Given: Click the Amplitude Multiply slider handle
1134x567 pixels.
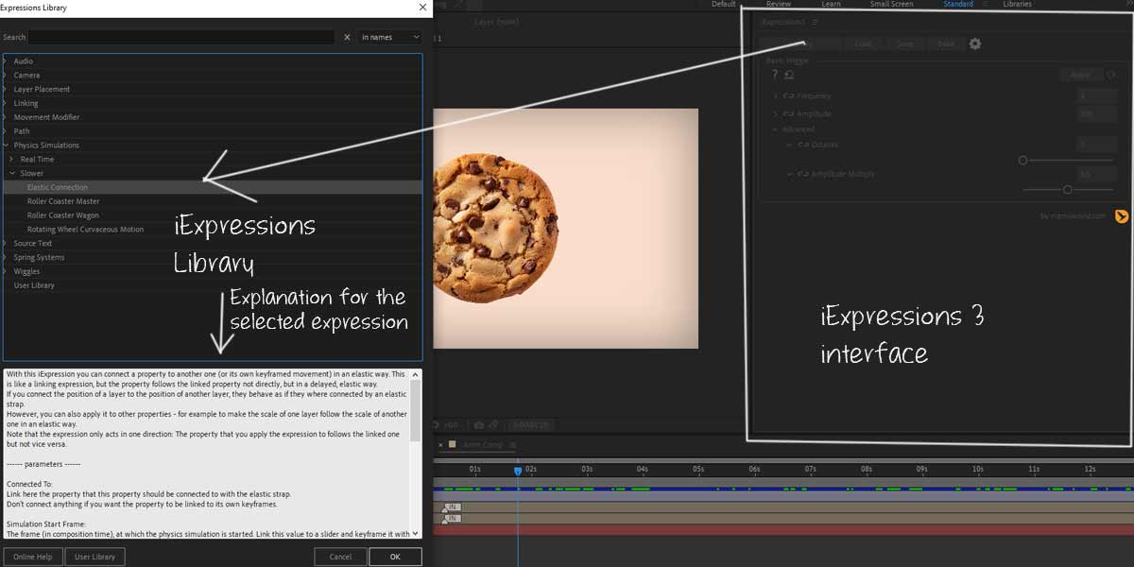Looking at the screenshot, I should pos(1067,188).
